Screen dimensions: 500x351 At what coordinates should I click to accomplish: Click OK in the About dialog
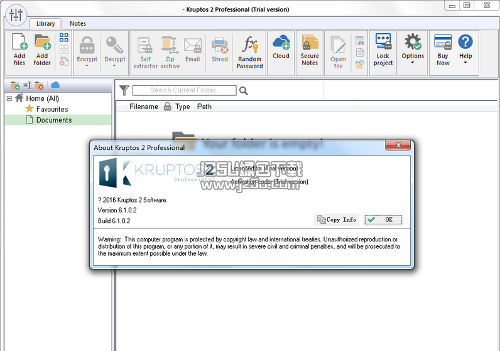coord(383,219)
